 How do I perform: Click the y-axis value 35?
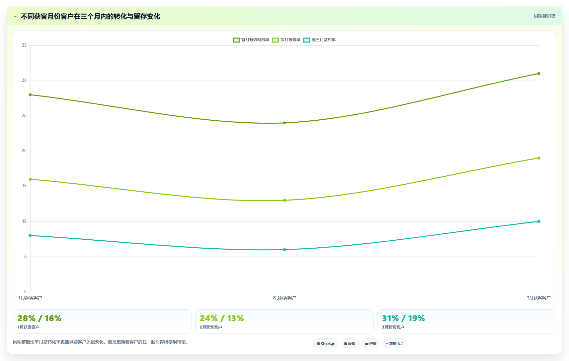[24, 45]
